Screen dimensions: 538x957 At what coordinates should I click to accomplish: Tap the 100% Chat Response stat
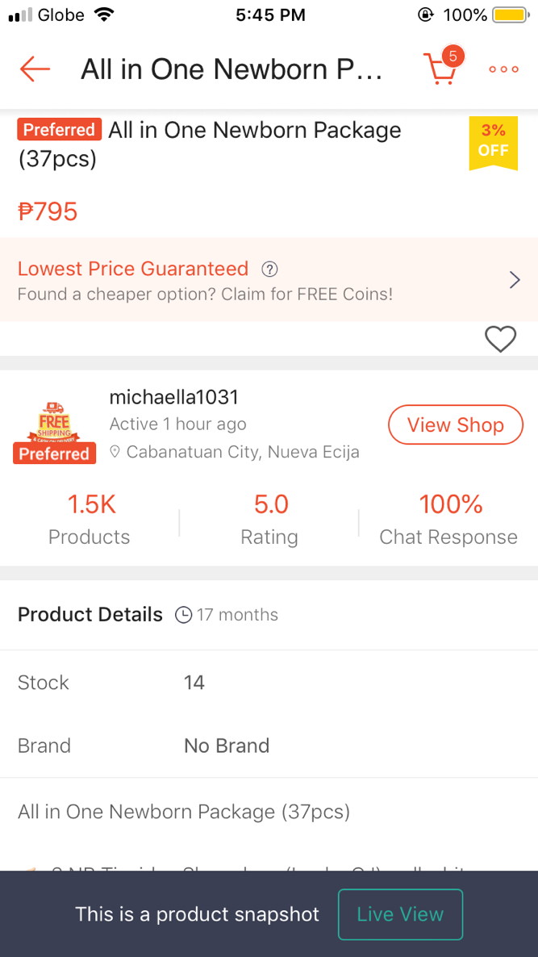tap(449, 520)
